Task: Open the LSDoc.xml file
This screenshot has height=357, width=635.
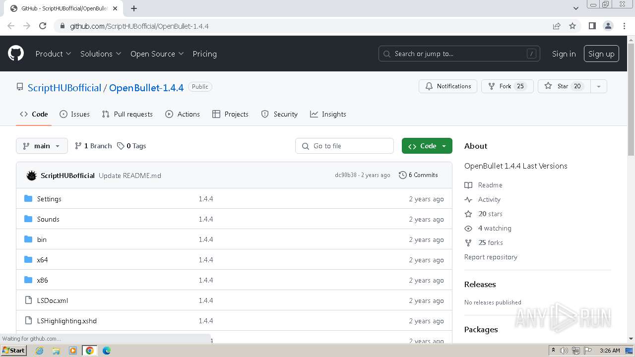Action: pyautogui.click(x=53, y=300)
